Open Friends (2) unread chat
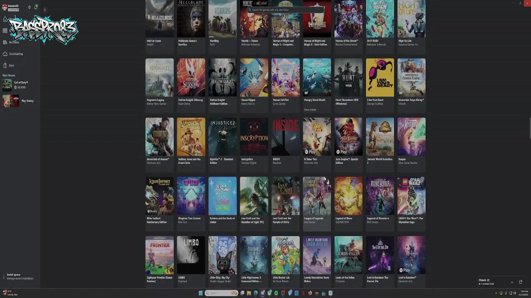The image size is (531, 298). (x=487, y=282)
